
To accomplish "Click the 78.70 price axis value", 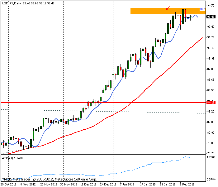I will 211,153.
